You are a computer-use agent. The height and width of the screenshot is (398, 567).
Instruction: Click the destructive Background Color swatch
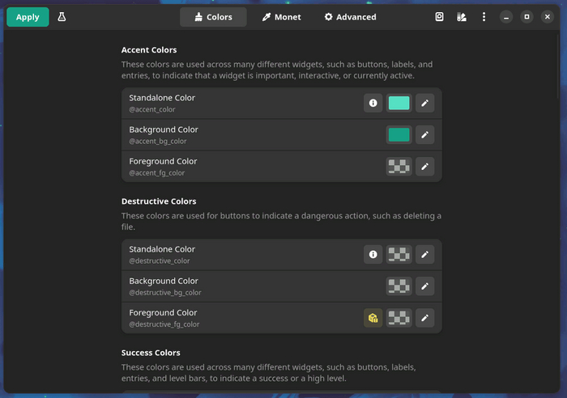click(399, 286)
